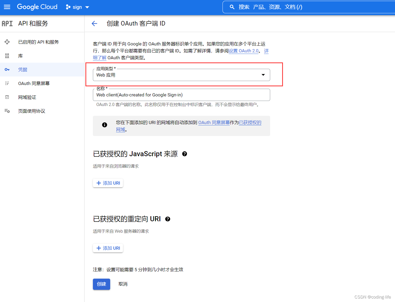Click the 网域验证 checkbox icon

click(x=7, y=97)
